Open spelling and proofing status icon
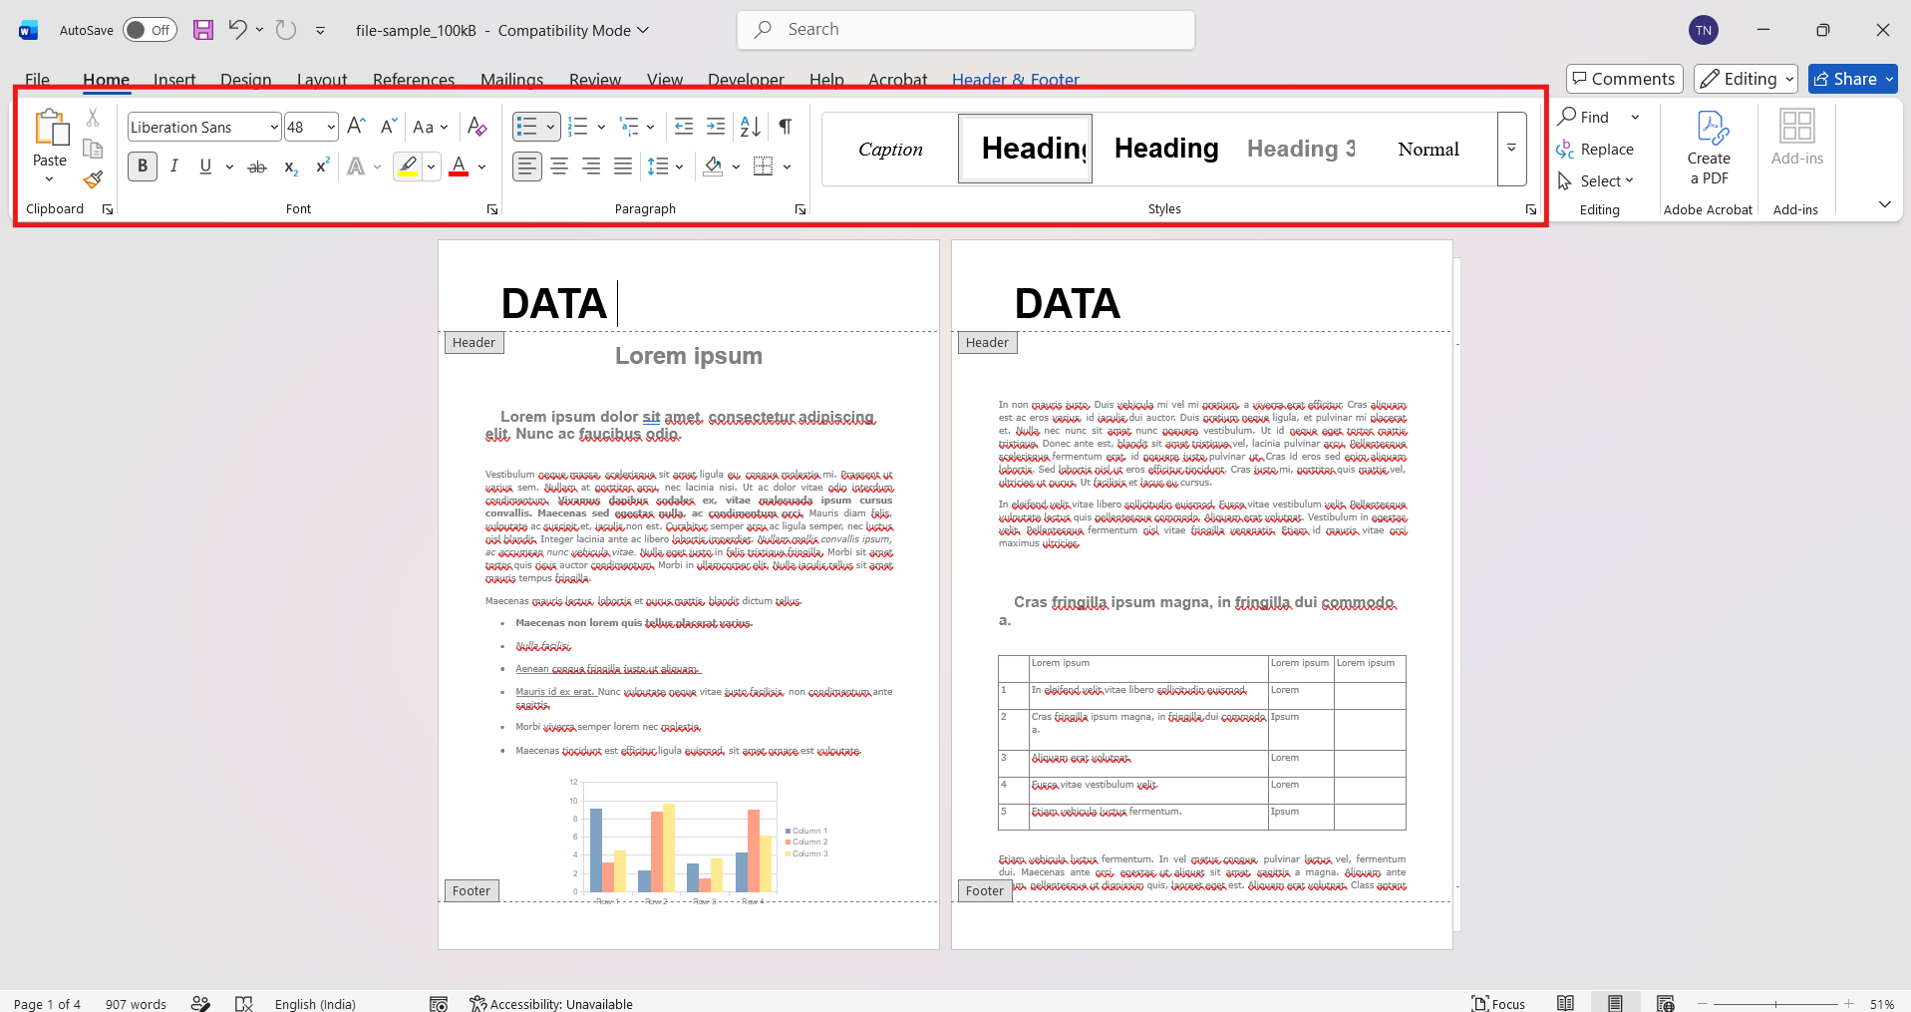This screenshot has height=1012, width=1911. click(x=244, y=1003)
